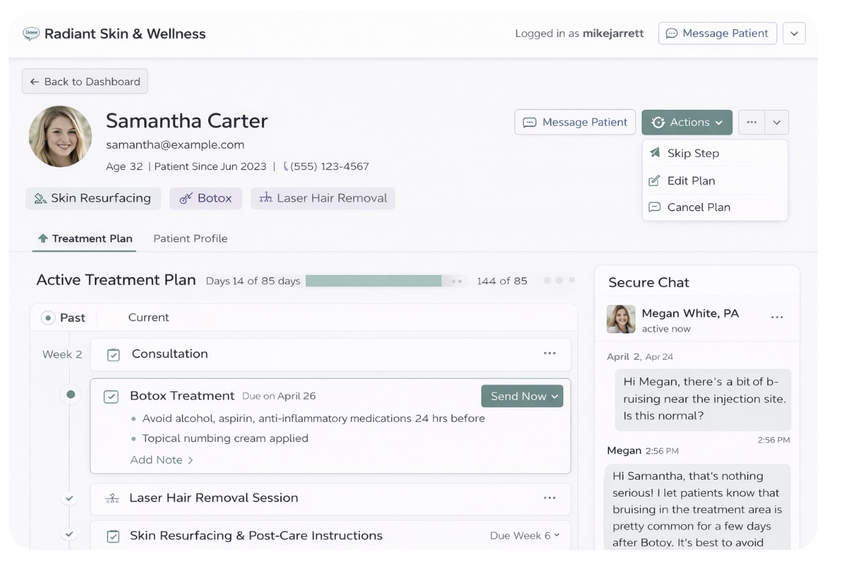Open the Actions dropdown
847x562 pixels.
tap(687, 122)
